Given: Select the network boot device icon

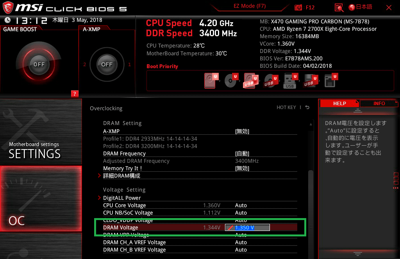Looking at the screenshot, I should click(331, 80).
